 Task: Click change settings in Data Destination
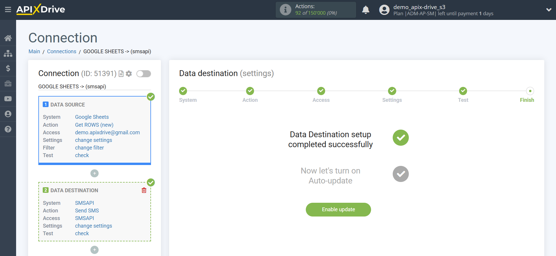(94, 226)
